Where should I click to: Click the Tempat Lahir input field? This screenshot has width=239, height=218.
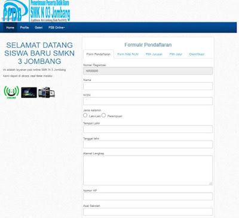click(148, 129)
